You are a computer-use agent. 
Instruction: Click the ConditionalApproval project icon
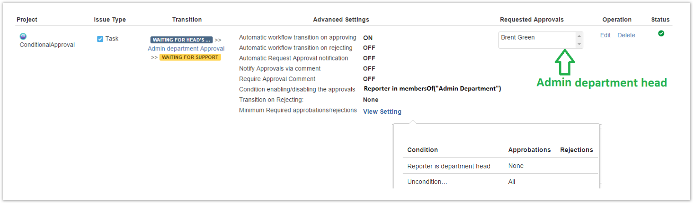23,36
